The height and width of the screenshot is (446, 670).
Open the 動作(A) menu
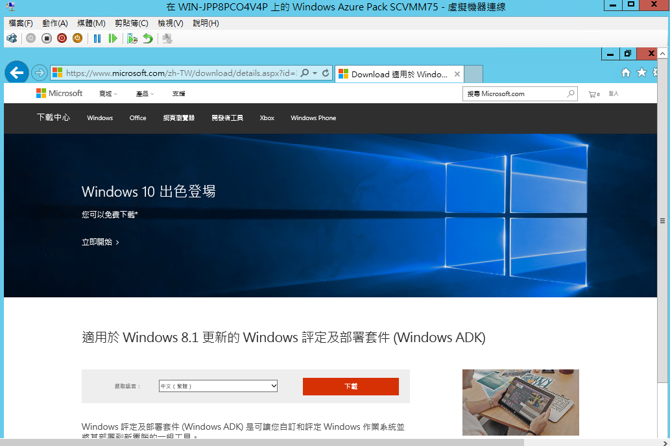click(x=55, y=23)
